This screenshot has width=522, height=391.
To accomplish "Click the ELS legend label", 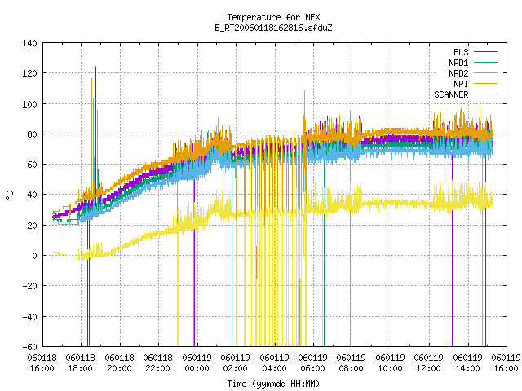I will click(461, 52).
